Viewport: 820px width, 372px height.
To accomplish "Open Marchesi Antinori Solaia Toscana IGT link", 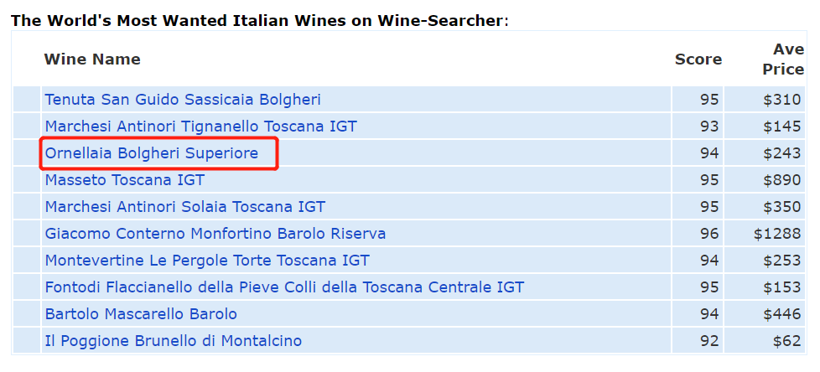I will [x=184, y=207].
